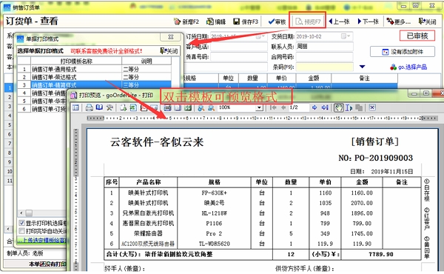This screenshot has height=274, width=444.
Task: Select the hand pan tool in preview toolbar
Action: click(x=338, y=107)
